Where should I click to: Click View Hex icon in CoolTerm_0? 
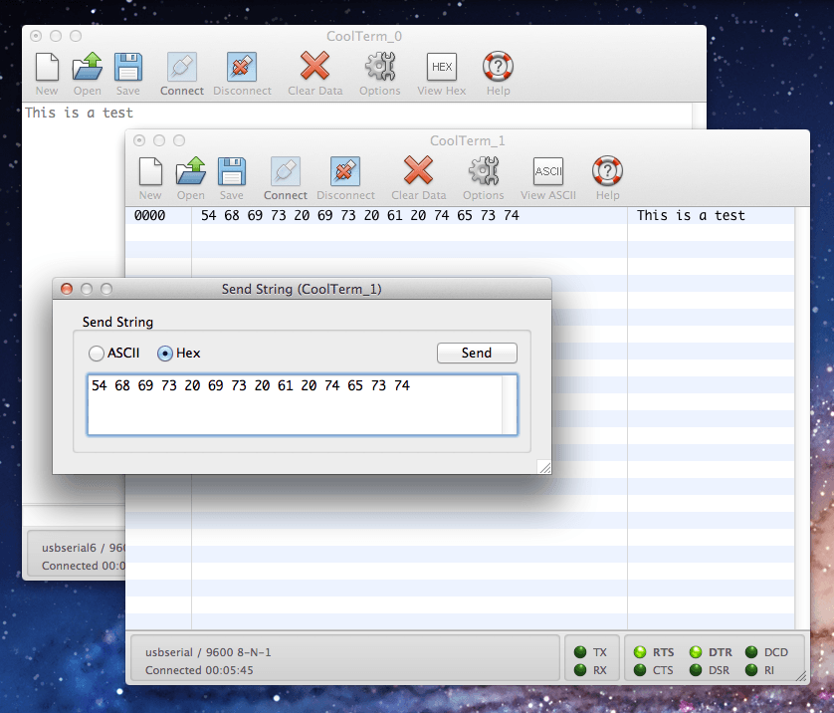point(442,67)
